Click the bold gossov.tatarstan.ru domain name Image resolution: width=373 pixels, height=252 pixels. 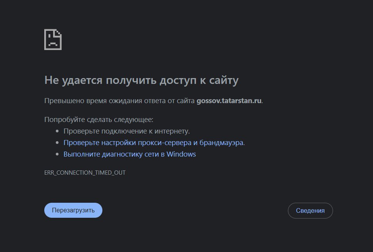coord(229,101)
